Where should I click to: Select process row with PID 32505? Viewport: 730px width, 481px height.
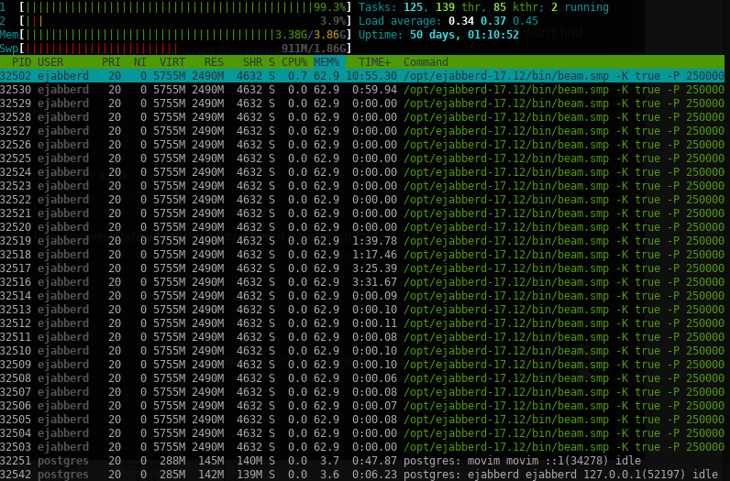point(362,419)
